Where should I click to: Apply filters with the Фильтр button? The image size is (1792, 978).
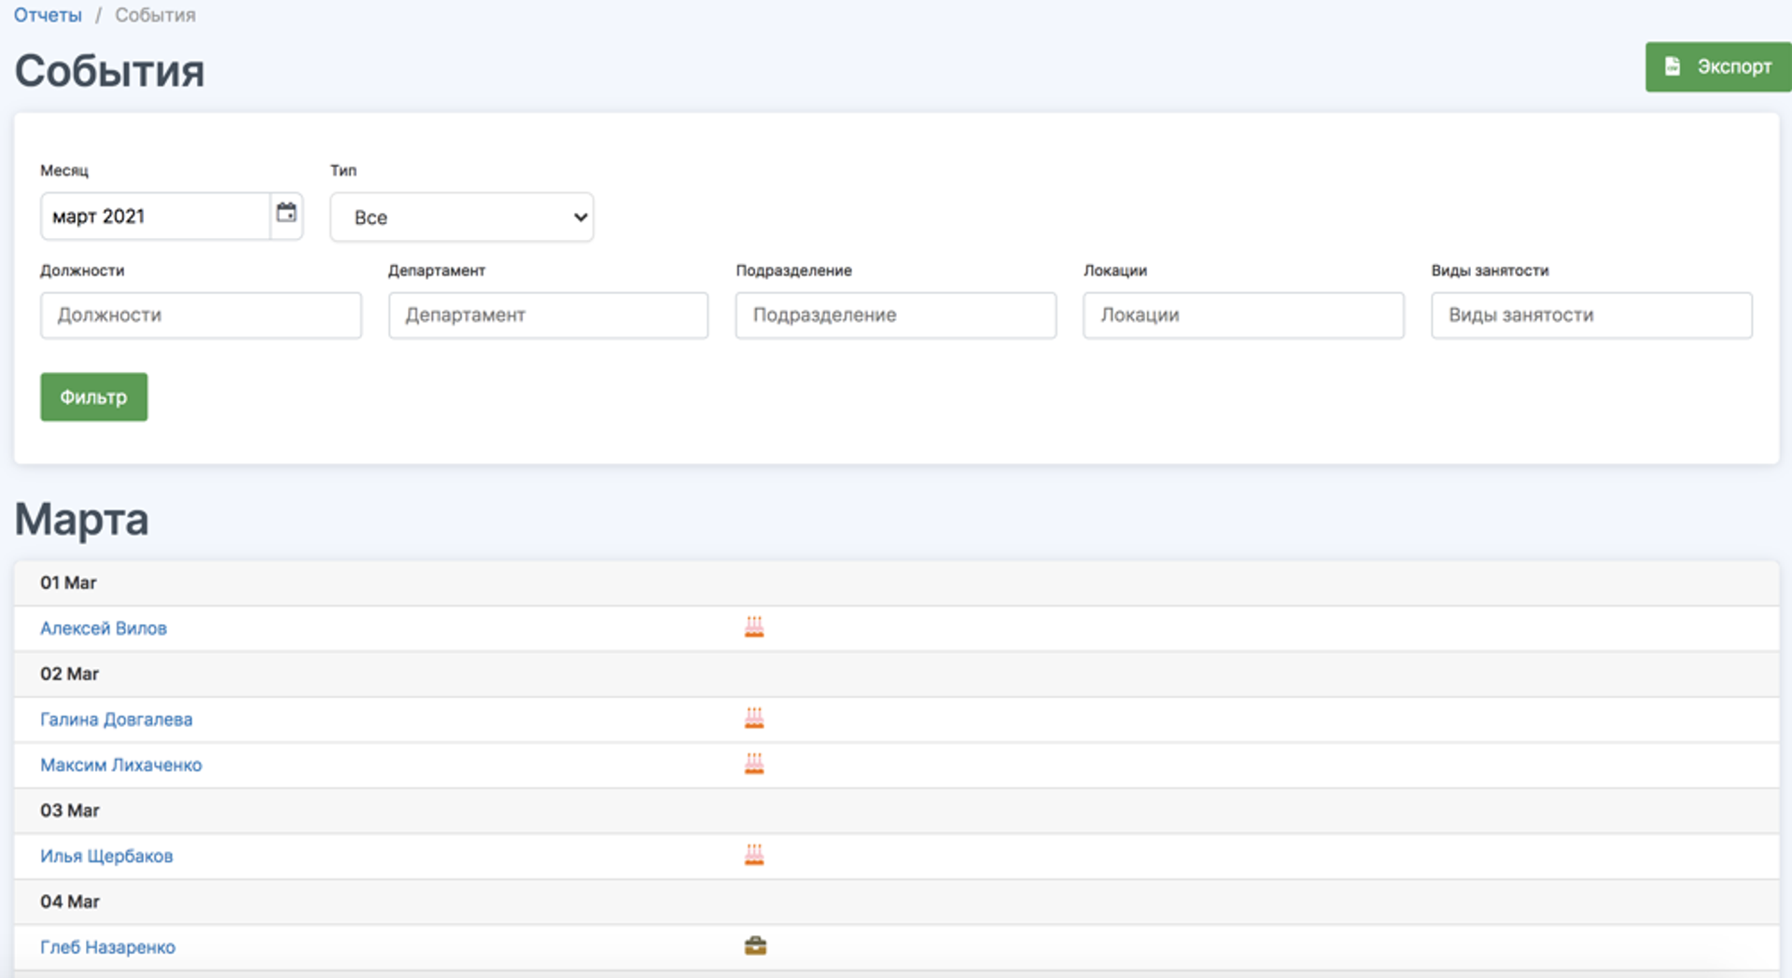(93, 397)
